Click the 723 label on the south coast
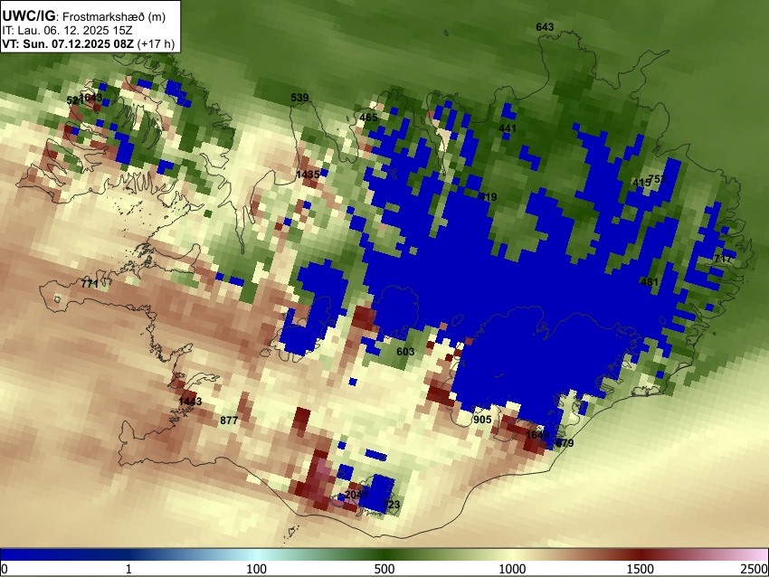Image resolution: width=769 pixels, height=577 pixels. pyautogui.click(x=392, y=505)
